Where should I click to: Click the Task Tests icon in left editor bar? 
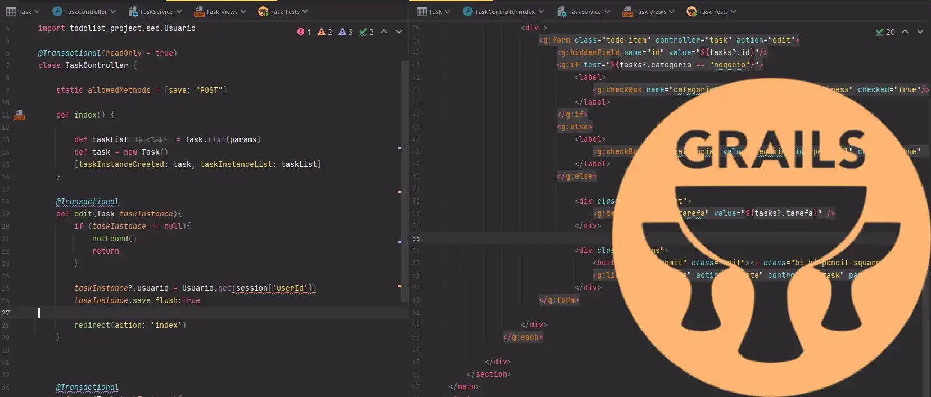coord(263,11)
